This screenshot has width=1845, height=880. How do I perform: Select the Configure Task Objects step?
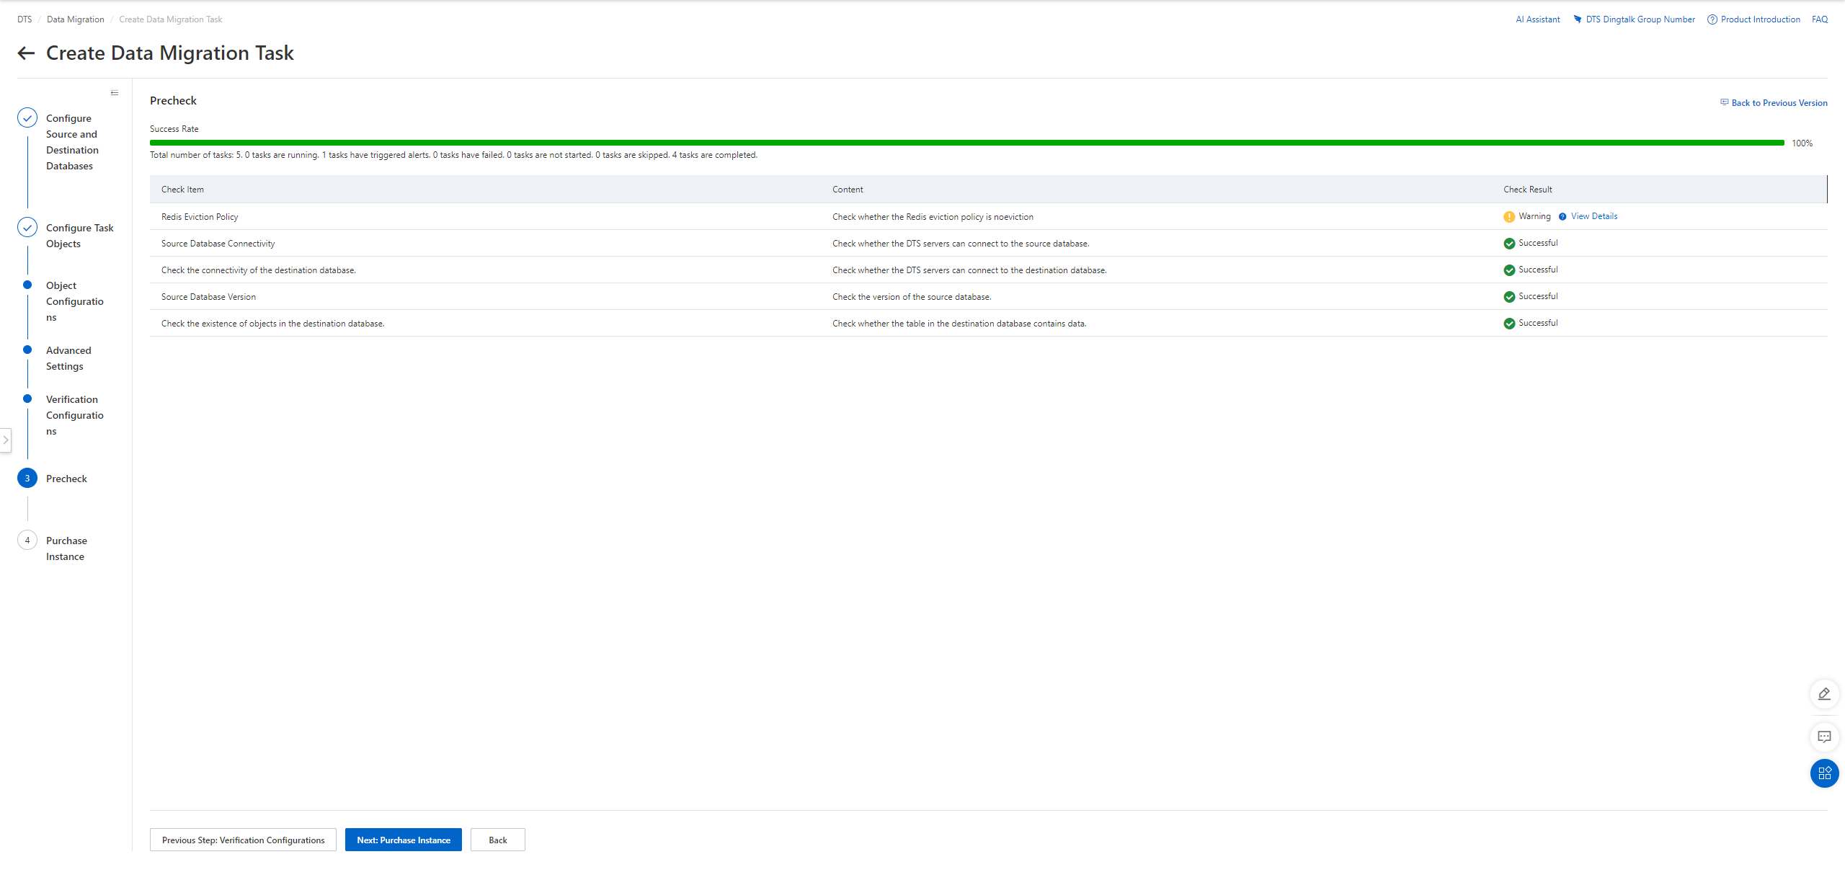click(x=79, y=236)
